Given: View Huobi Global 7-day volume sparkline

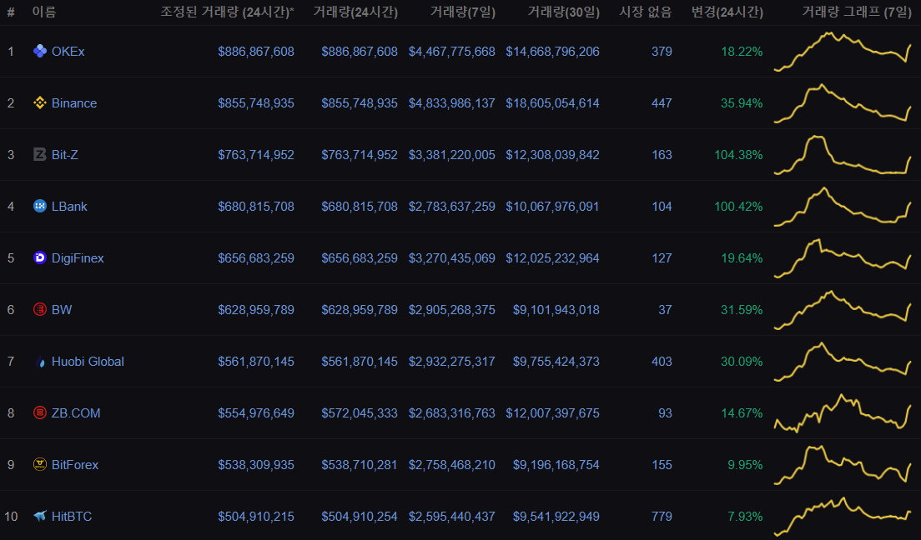Looking at the screenshot, I should coord(843,362).
